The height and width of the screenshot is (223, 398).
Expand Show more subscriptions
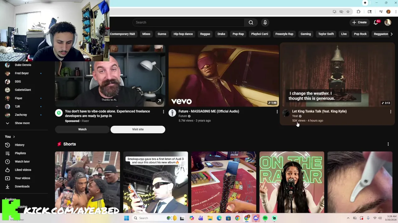click(22, 123)
